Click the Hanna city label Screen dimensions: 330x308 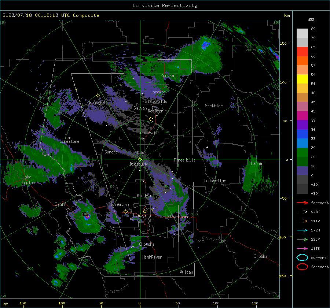[x=256, y=163]
